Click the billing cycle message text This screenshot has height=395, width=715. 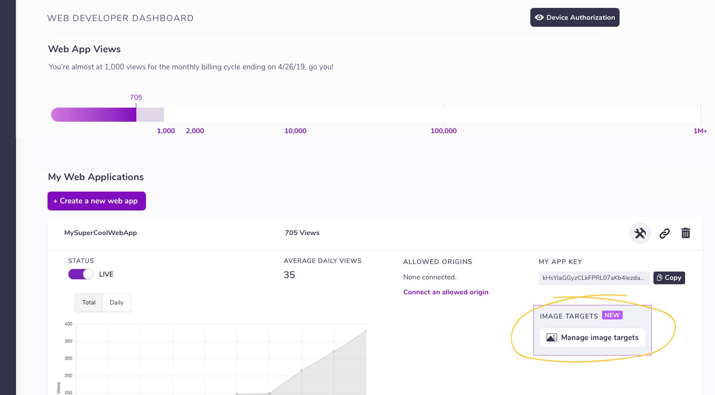(191, 67)
